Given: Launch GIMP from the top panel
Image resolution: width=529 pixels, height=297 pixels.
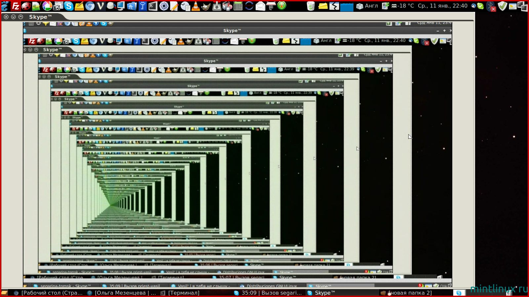Looking at the screenshot, I should pyautogui.click(x=206, y=6).
